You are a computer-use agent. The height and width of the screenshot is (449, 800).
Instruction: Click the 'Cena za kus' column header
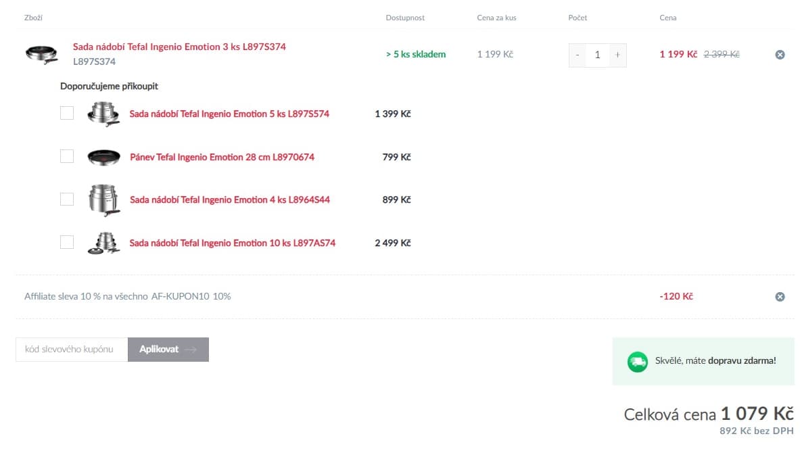[496, 18]
